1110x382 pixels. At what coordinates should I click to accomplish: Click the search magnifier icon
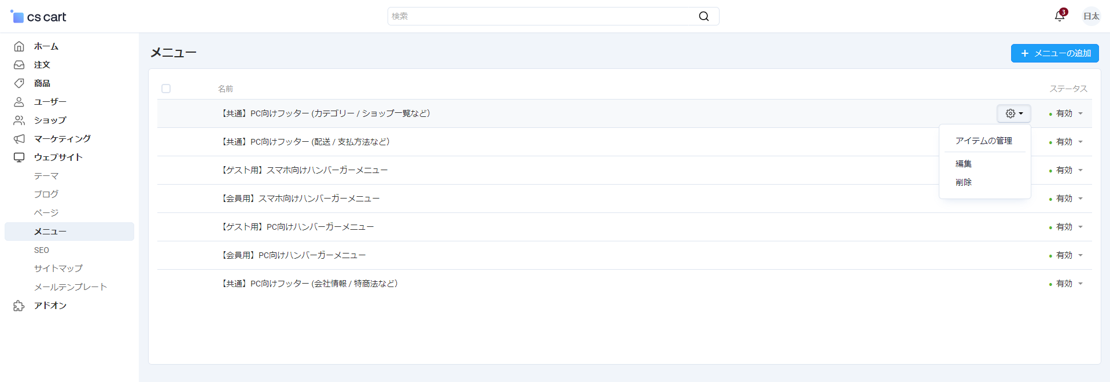point(703,16)
